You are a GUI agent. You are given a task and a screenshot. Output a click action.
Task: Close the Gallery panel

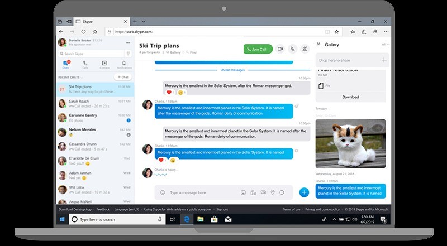coord(318,44)
